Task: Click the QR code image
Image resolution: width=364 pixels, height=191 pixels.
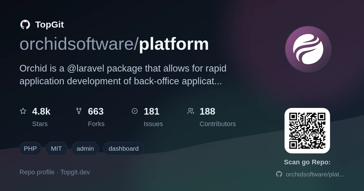Action: [x=307, y=131]
